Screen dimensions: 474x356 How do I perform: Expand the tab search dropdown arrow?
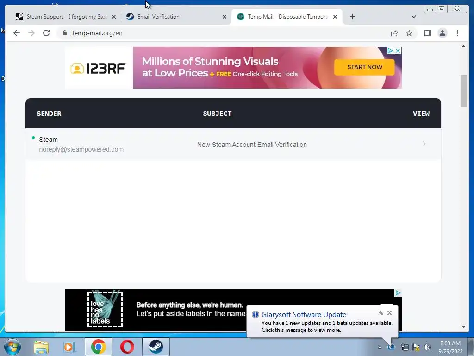[x=414, y=17]
